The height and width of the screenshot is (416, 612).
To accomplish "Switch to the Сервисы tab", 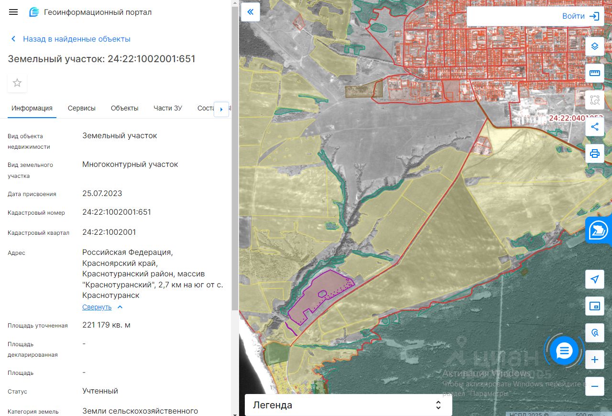I will (82, 108).
